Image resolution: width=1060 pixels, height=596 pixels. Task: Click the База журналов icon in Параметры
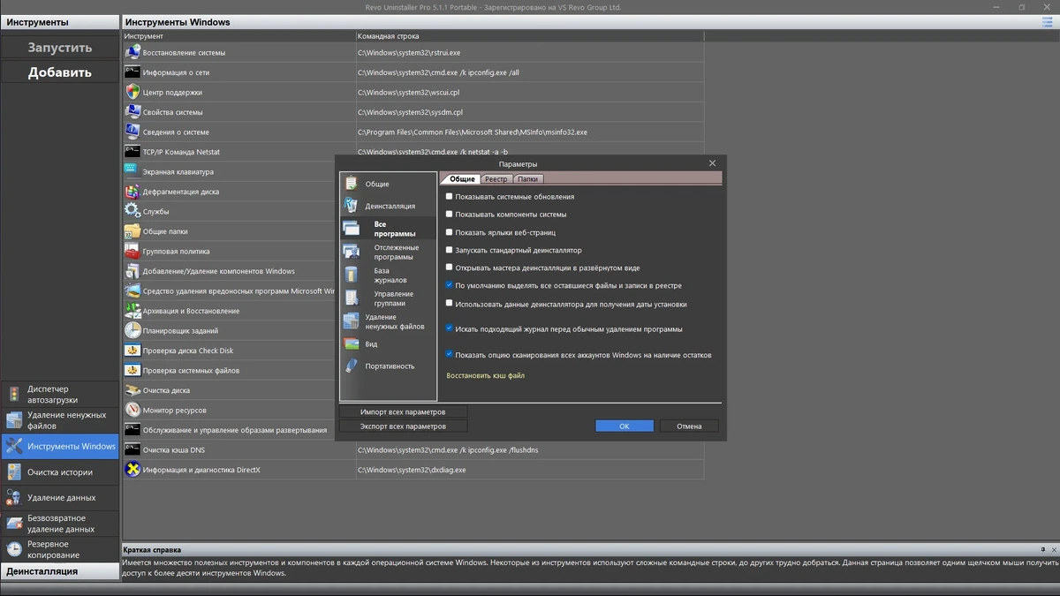(x=352, y=275)
